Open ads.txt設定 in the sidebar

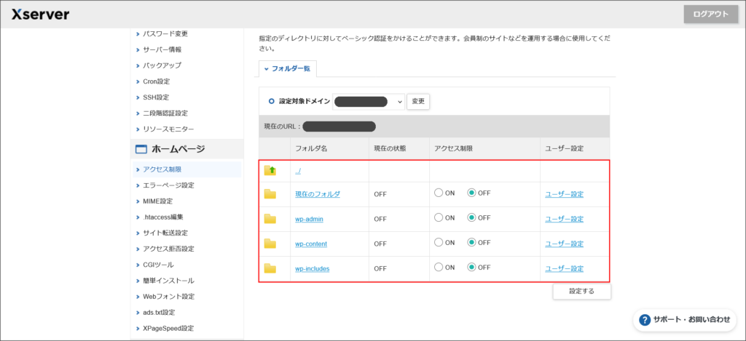coord(159,313)
